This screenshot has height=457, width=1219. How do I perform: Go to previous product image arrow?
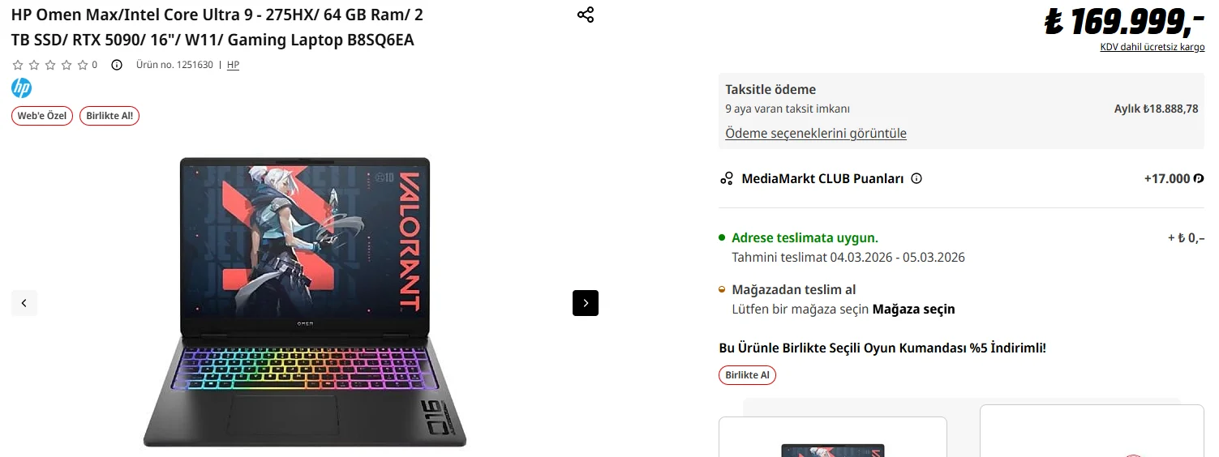pos(24,303)
